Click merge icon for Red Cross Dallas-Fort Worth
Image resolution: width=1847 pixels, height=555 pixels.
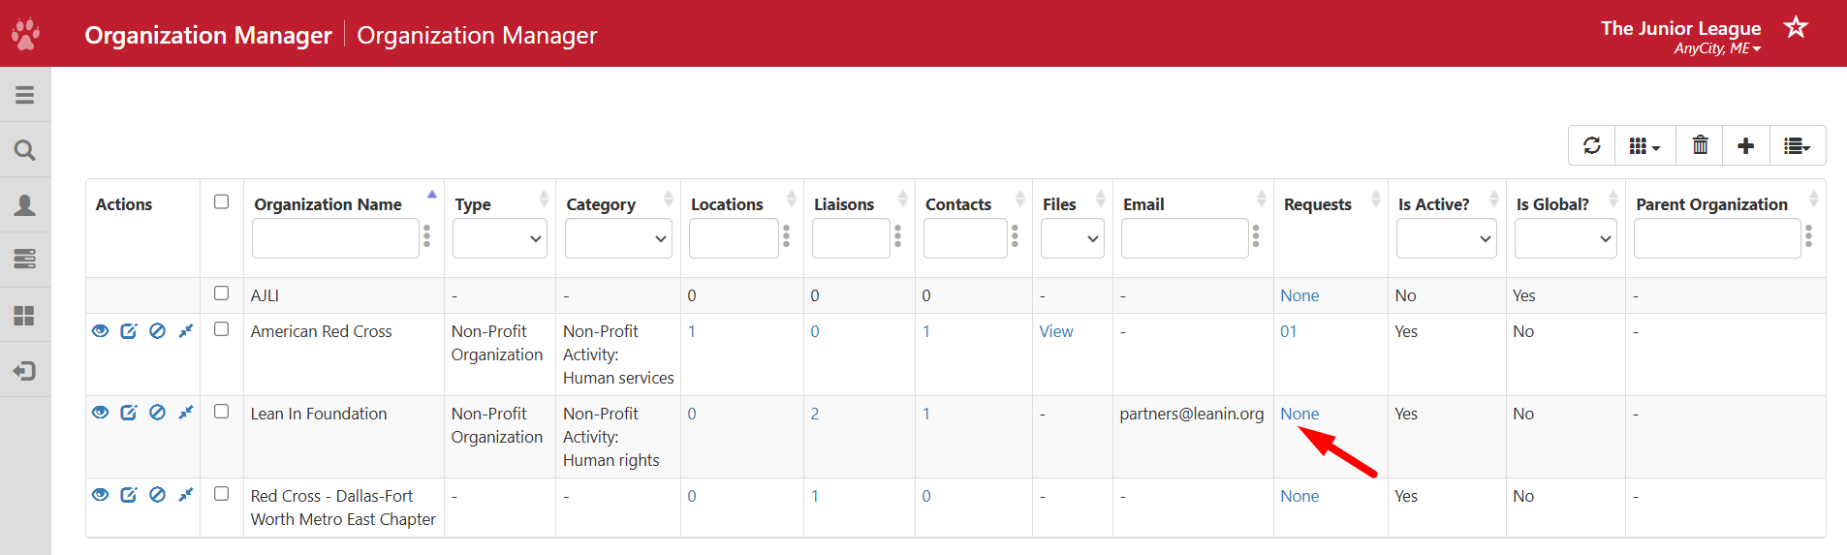(186, 495)
